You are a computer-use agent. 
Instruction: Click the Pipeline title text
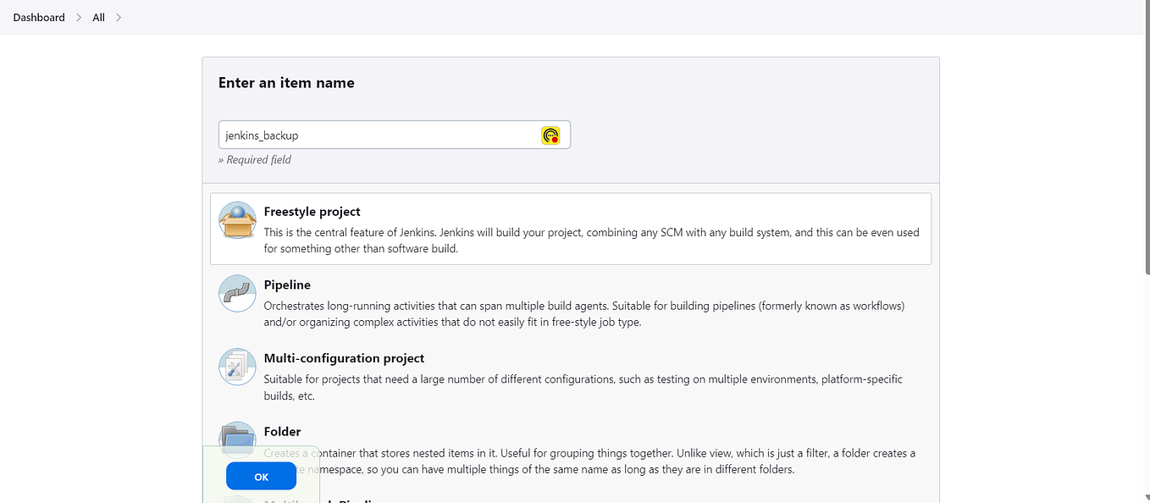[287, 285]
